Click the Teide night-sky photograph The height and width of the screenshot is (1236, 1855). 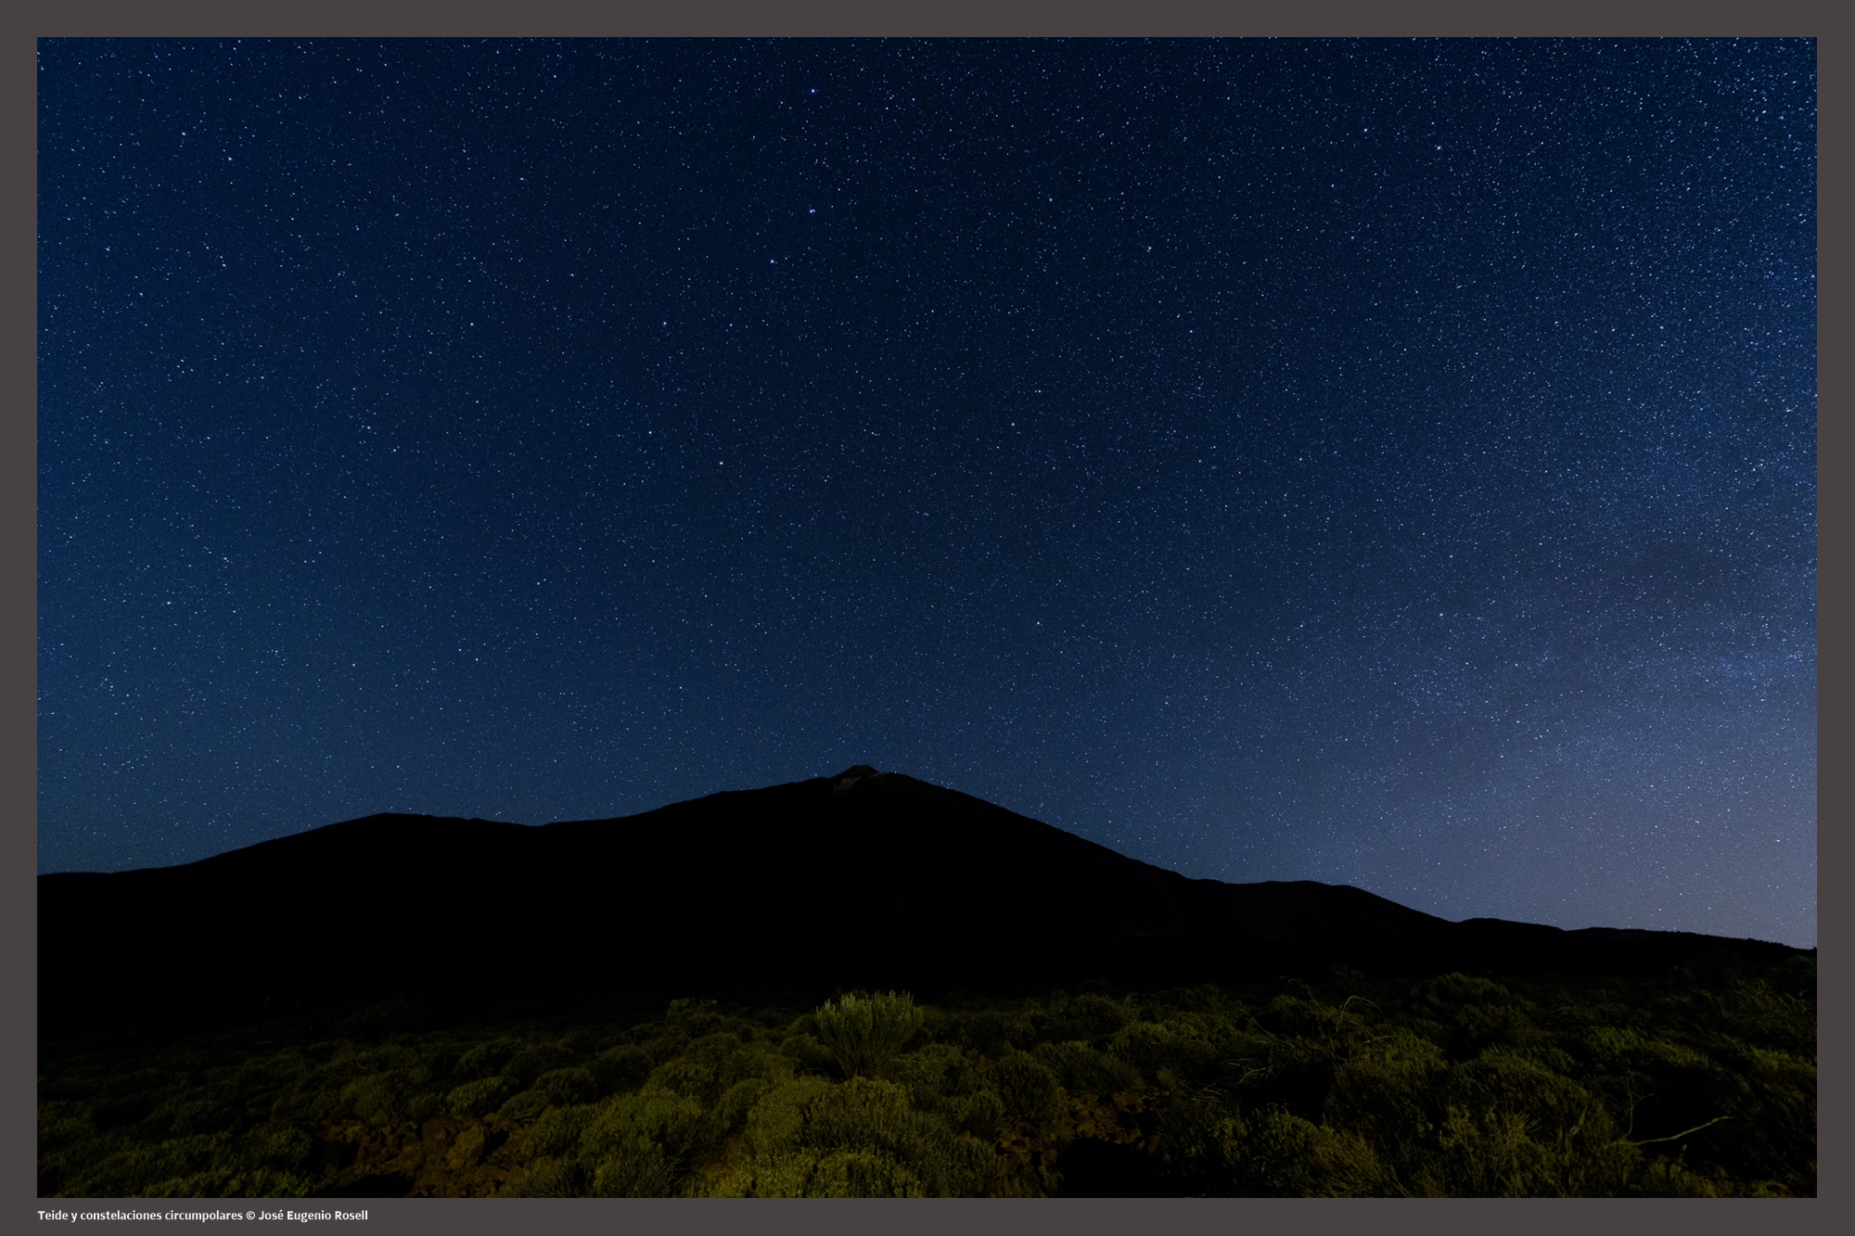[927, 617]
